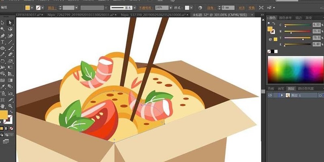
Task: Open the fill color dropdown in control bar
Action: tap(32, 8)
